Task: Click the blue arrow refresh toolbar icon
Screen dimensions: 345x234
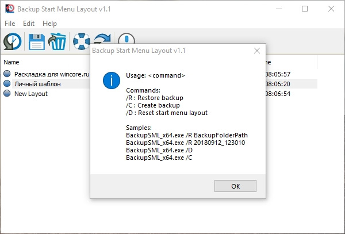Action: tap(102, 39)
